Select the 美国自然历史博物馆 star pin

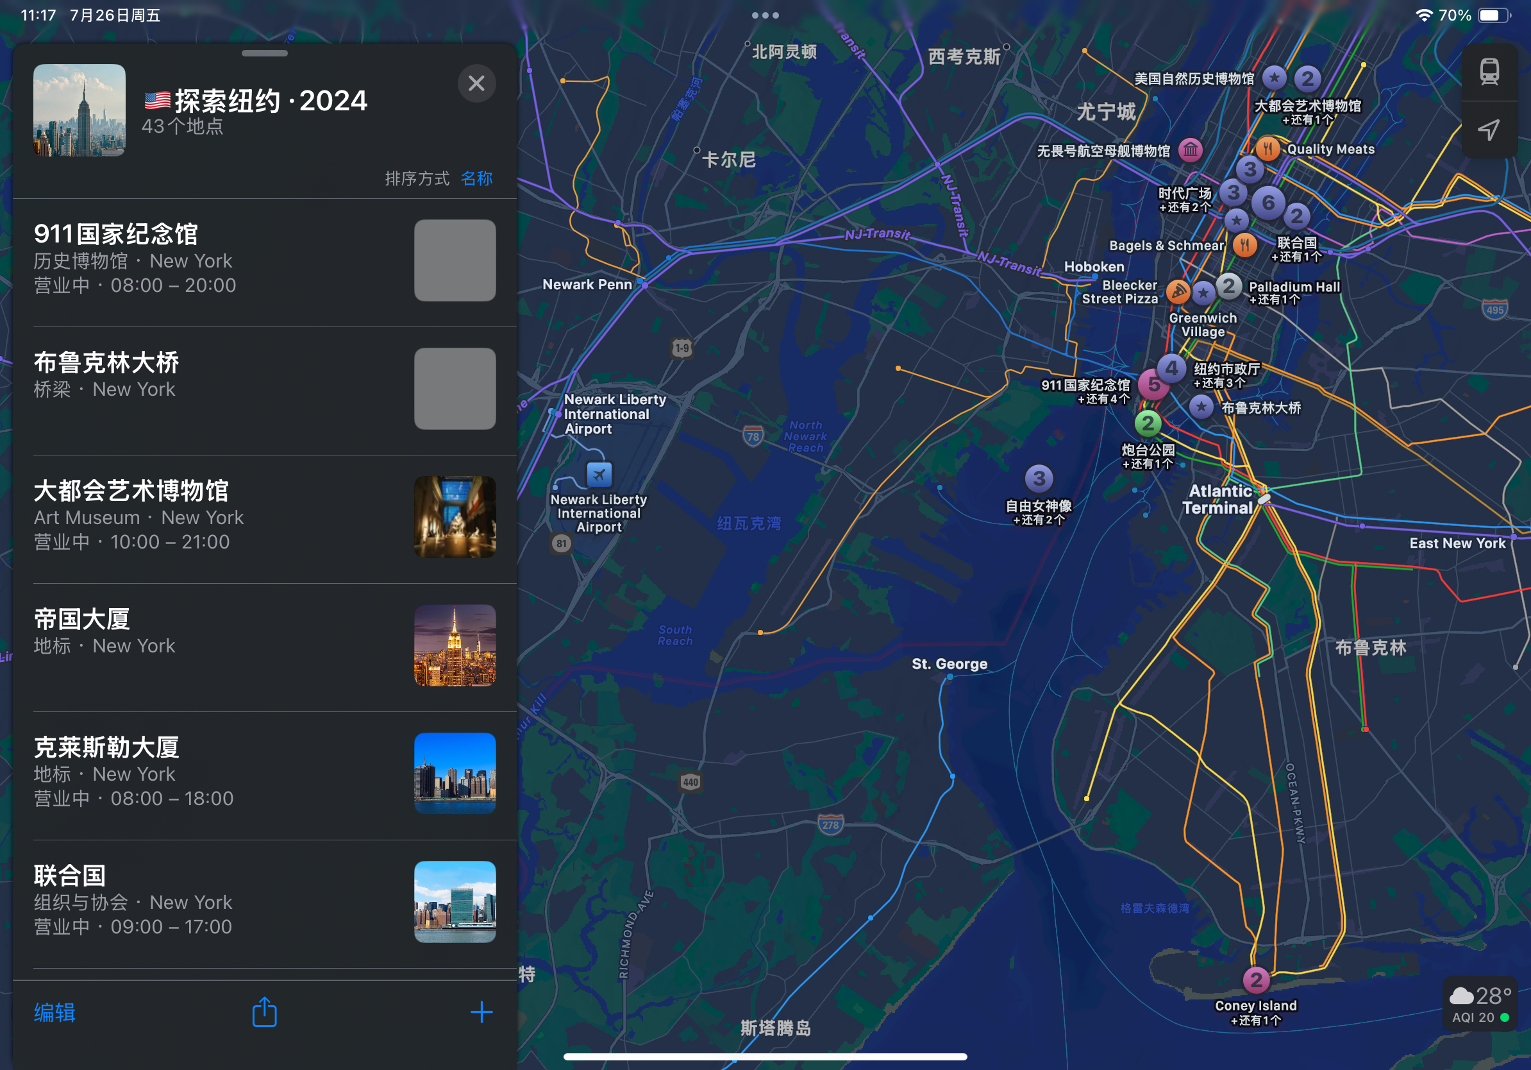click(1275, 78)
